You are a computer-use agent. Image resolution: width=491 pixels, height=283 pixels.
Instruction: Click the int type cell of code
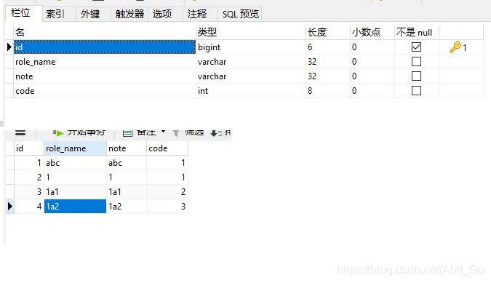[251, 91]
